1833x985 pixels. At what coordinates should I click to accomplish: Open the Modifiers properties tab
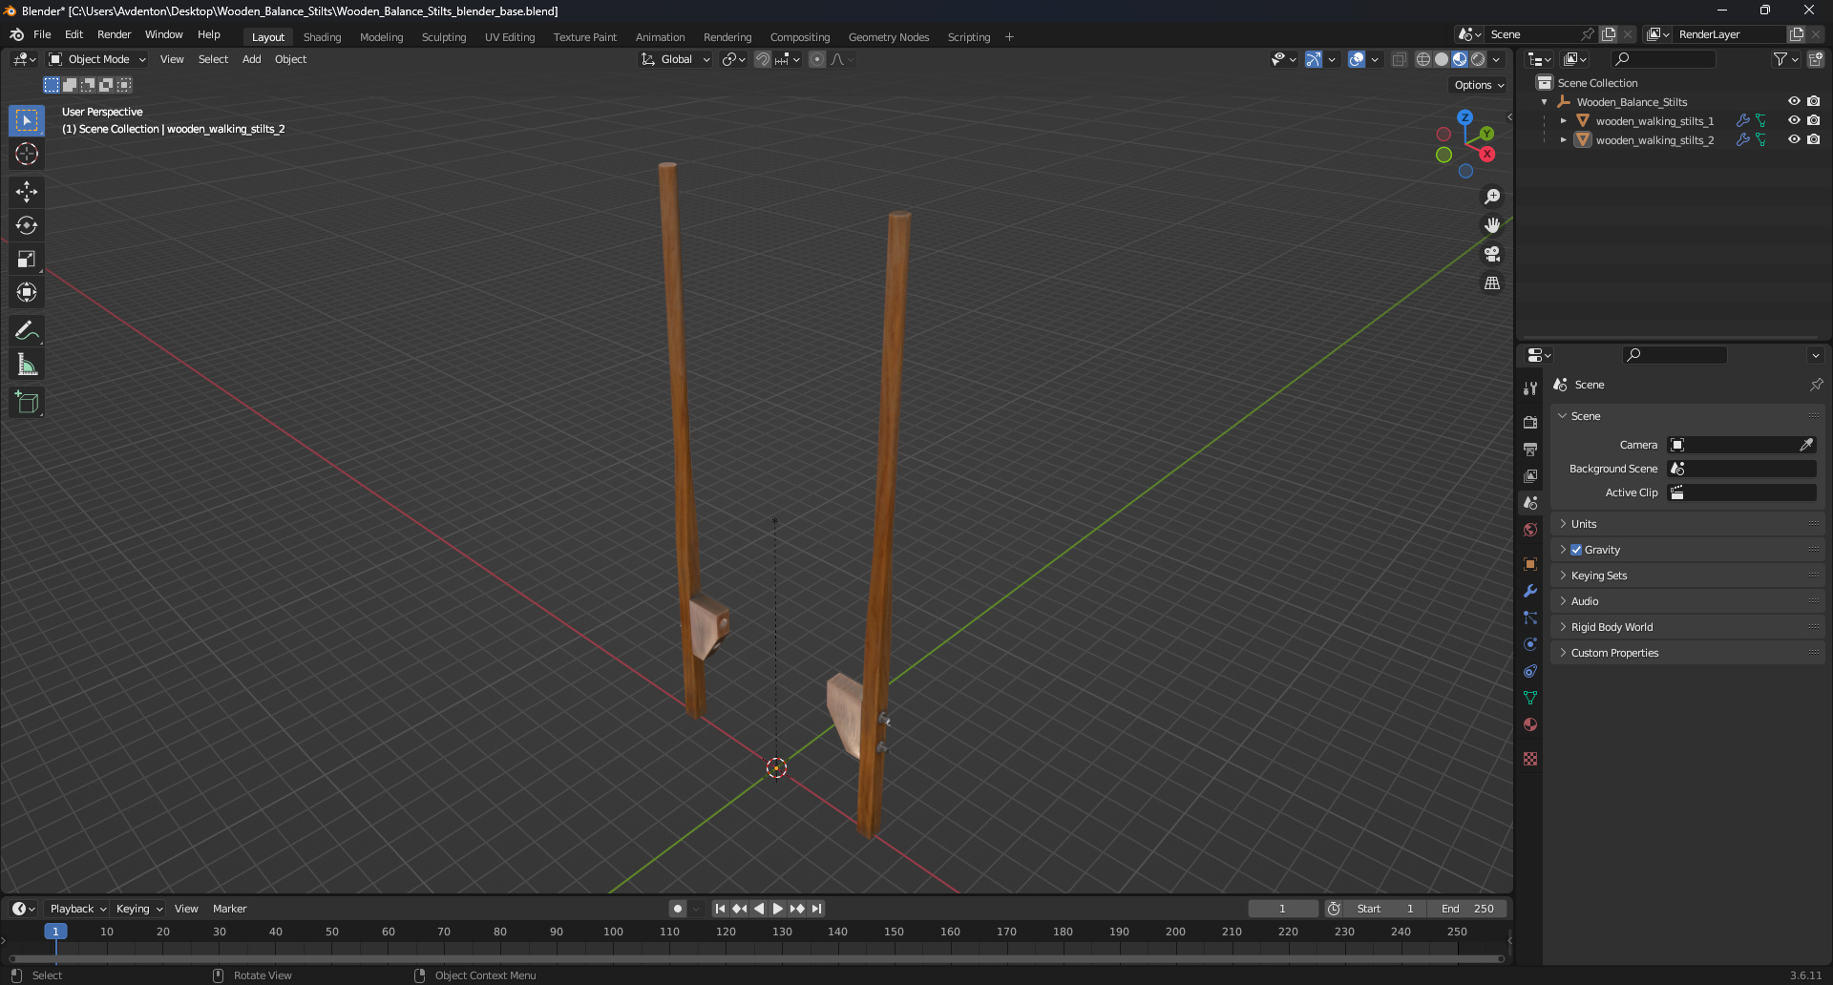pyautogui.click(x=1530, y=591)
